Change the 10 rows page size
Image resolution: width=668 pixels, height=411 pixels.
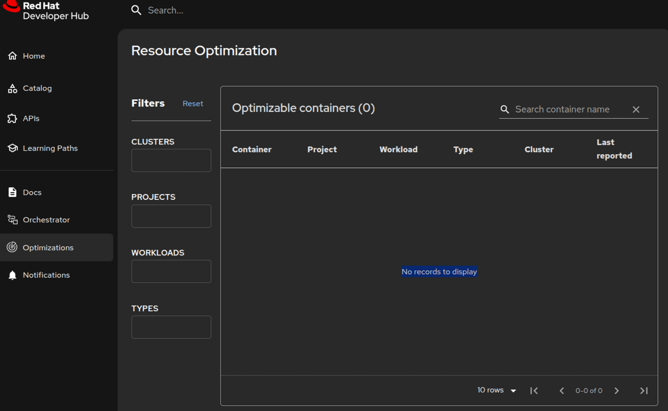[x=497, y=390]
